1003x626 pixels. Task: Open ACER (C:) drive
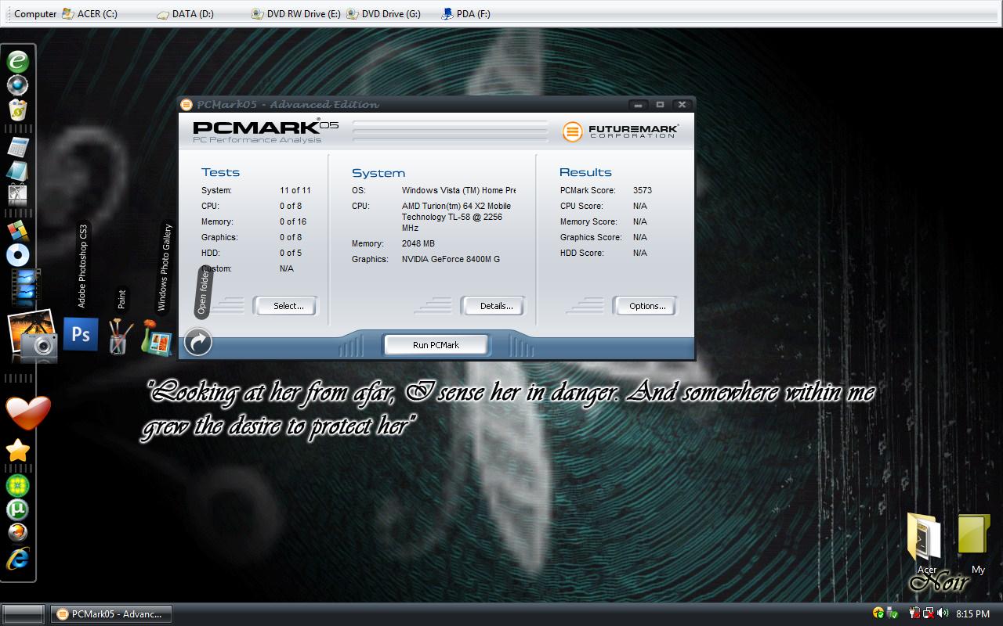point(89,14)
